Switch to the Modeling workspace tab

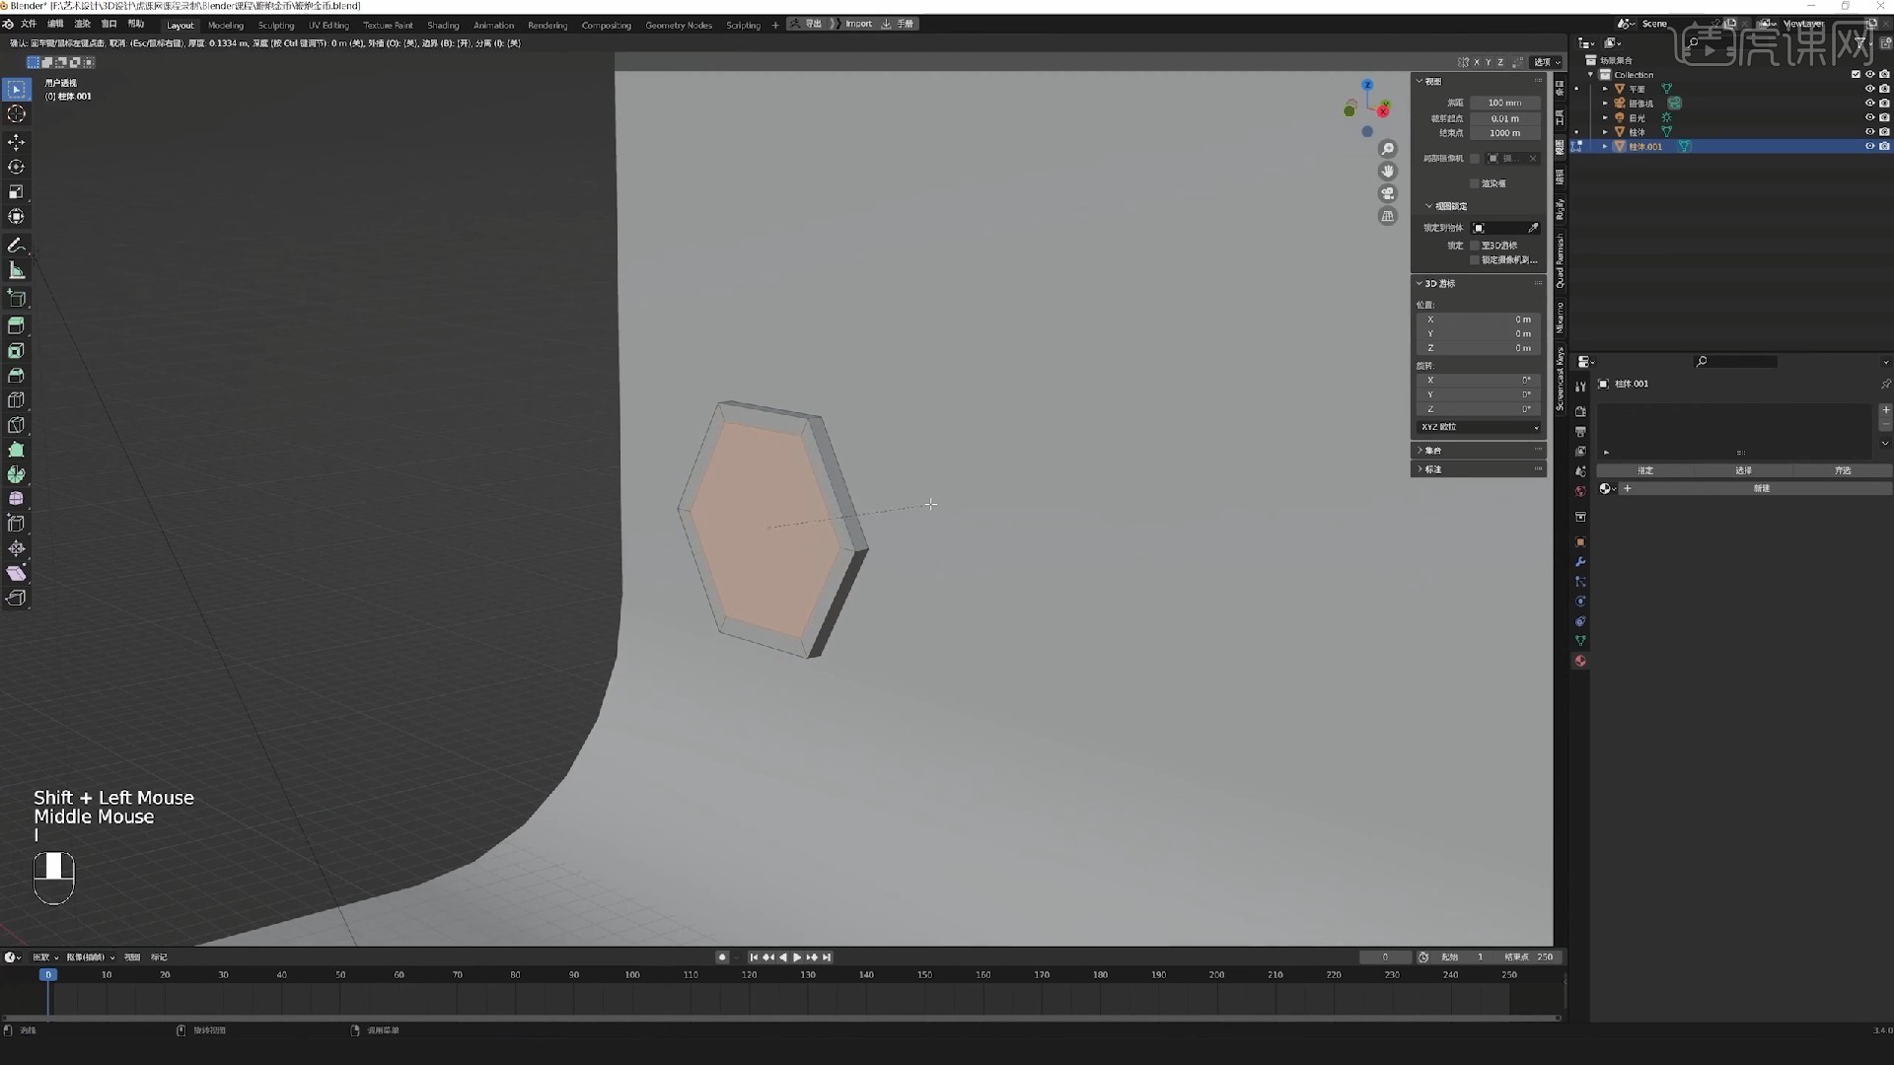click(226, 25)
